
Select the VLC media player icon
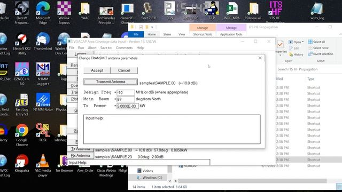pos(43,165)
